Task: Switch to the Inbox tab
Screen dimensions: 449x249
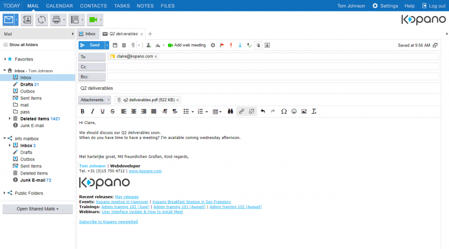Action: [88, 34]
